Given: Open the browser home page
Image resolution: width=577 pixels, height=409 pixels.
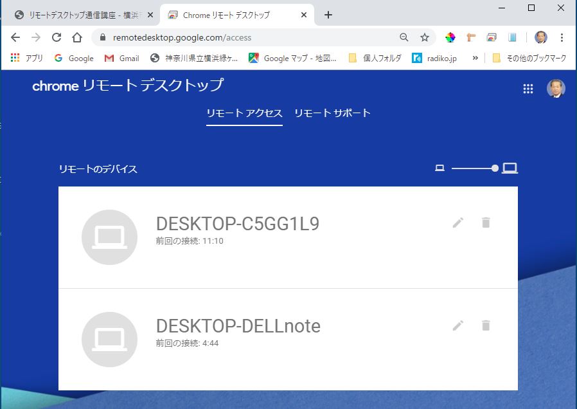Looking at the screenshot, I should [77, 37].
